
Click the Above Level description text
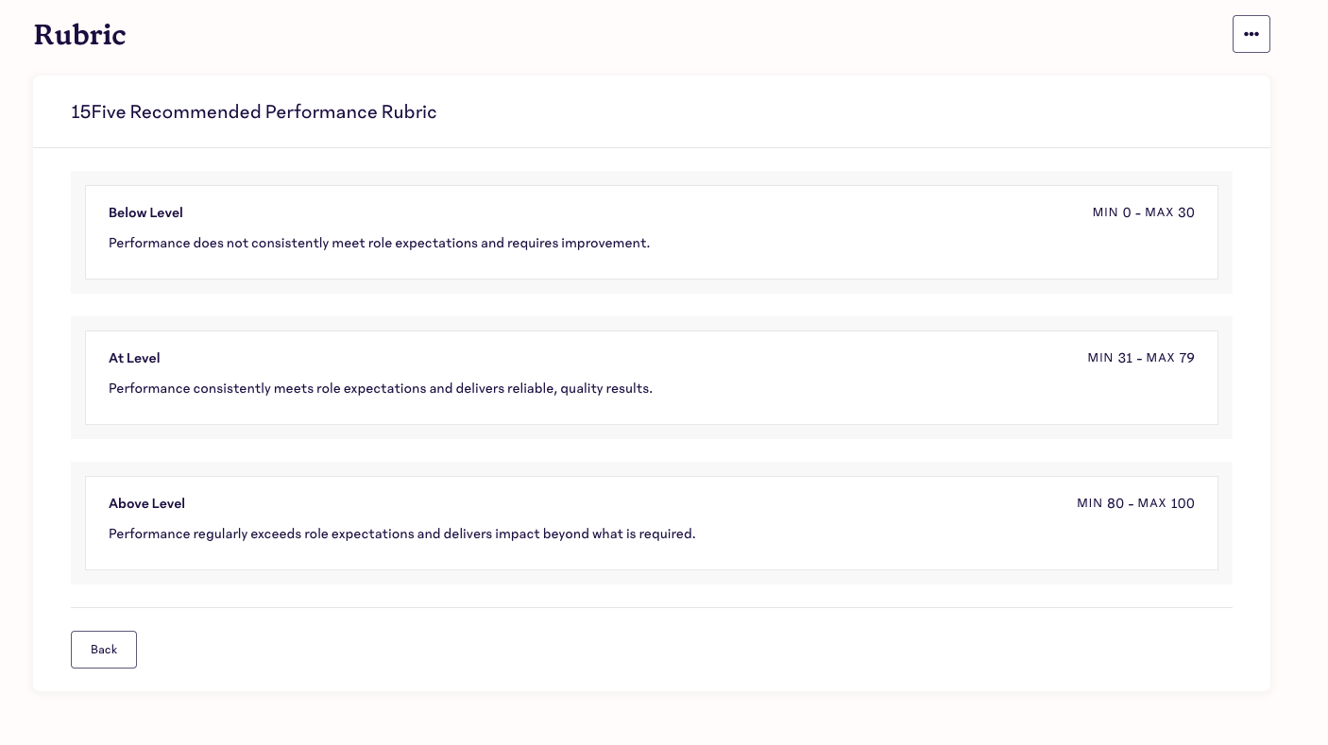(401, 533)
